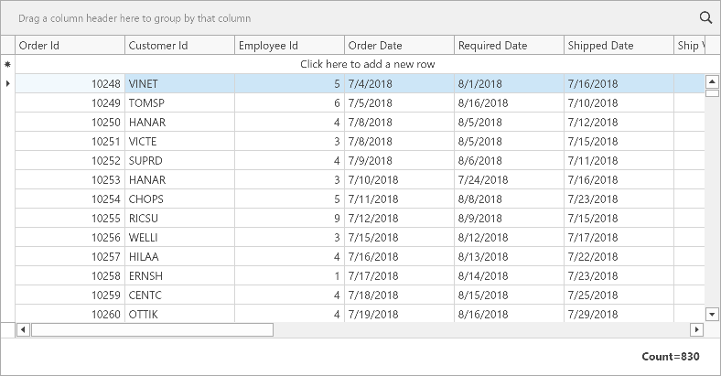Image resolution: width=721 pixels, height=376 pixels.
Task: Open the search panel with the magnifier icon
Action: [705, 17]
